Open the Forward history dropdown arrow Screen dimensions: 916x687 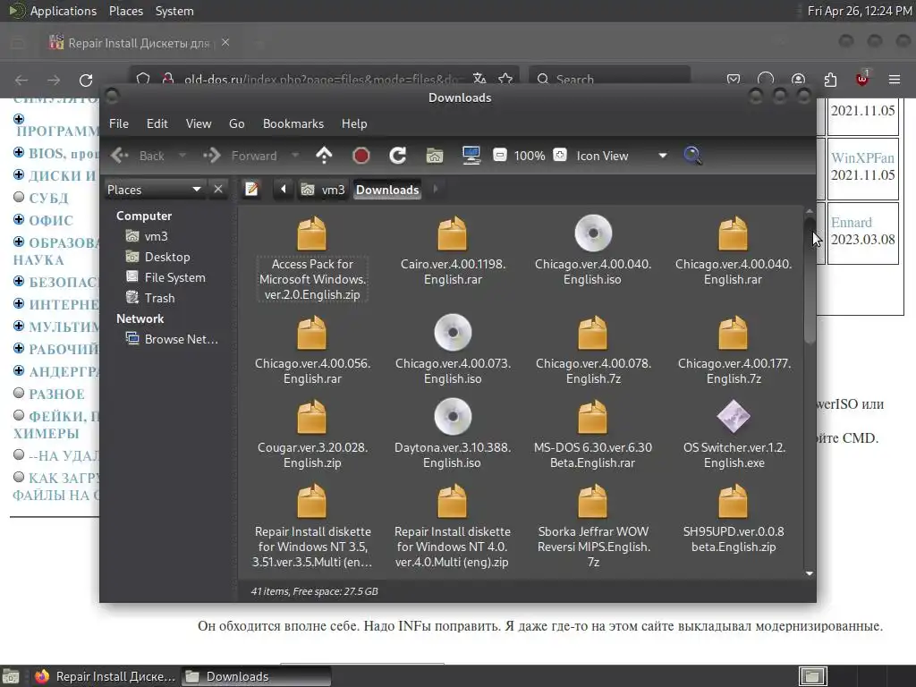click(295, 156)
